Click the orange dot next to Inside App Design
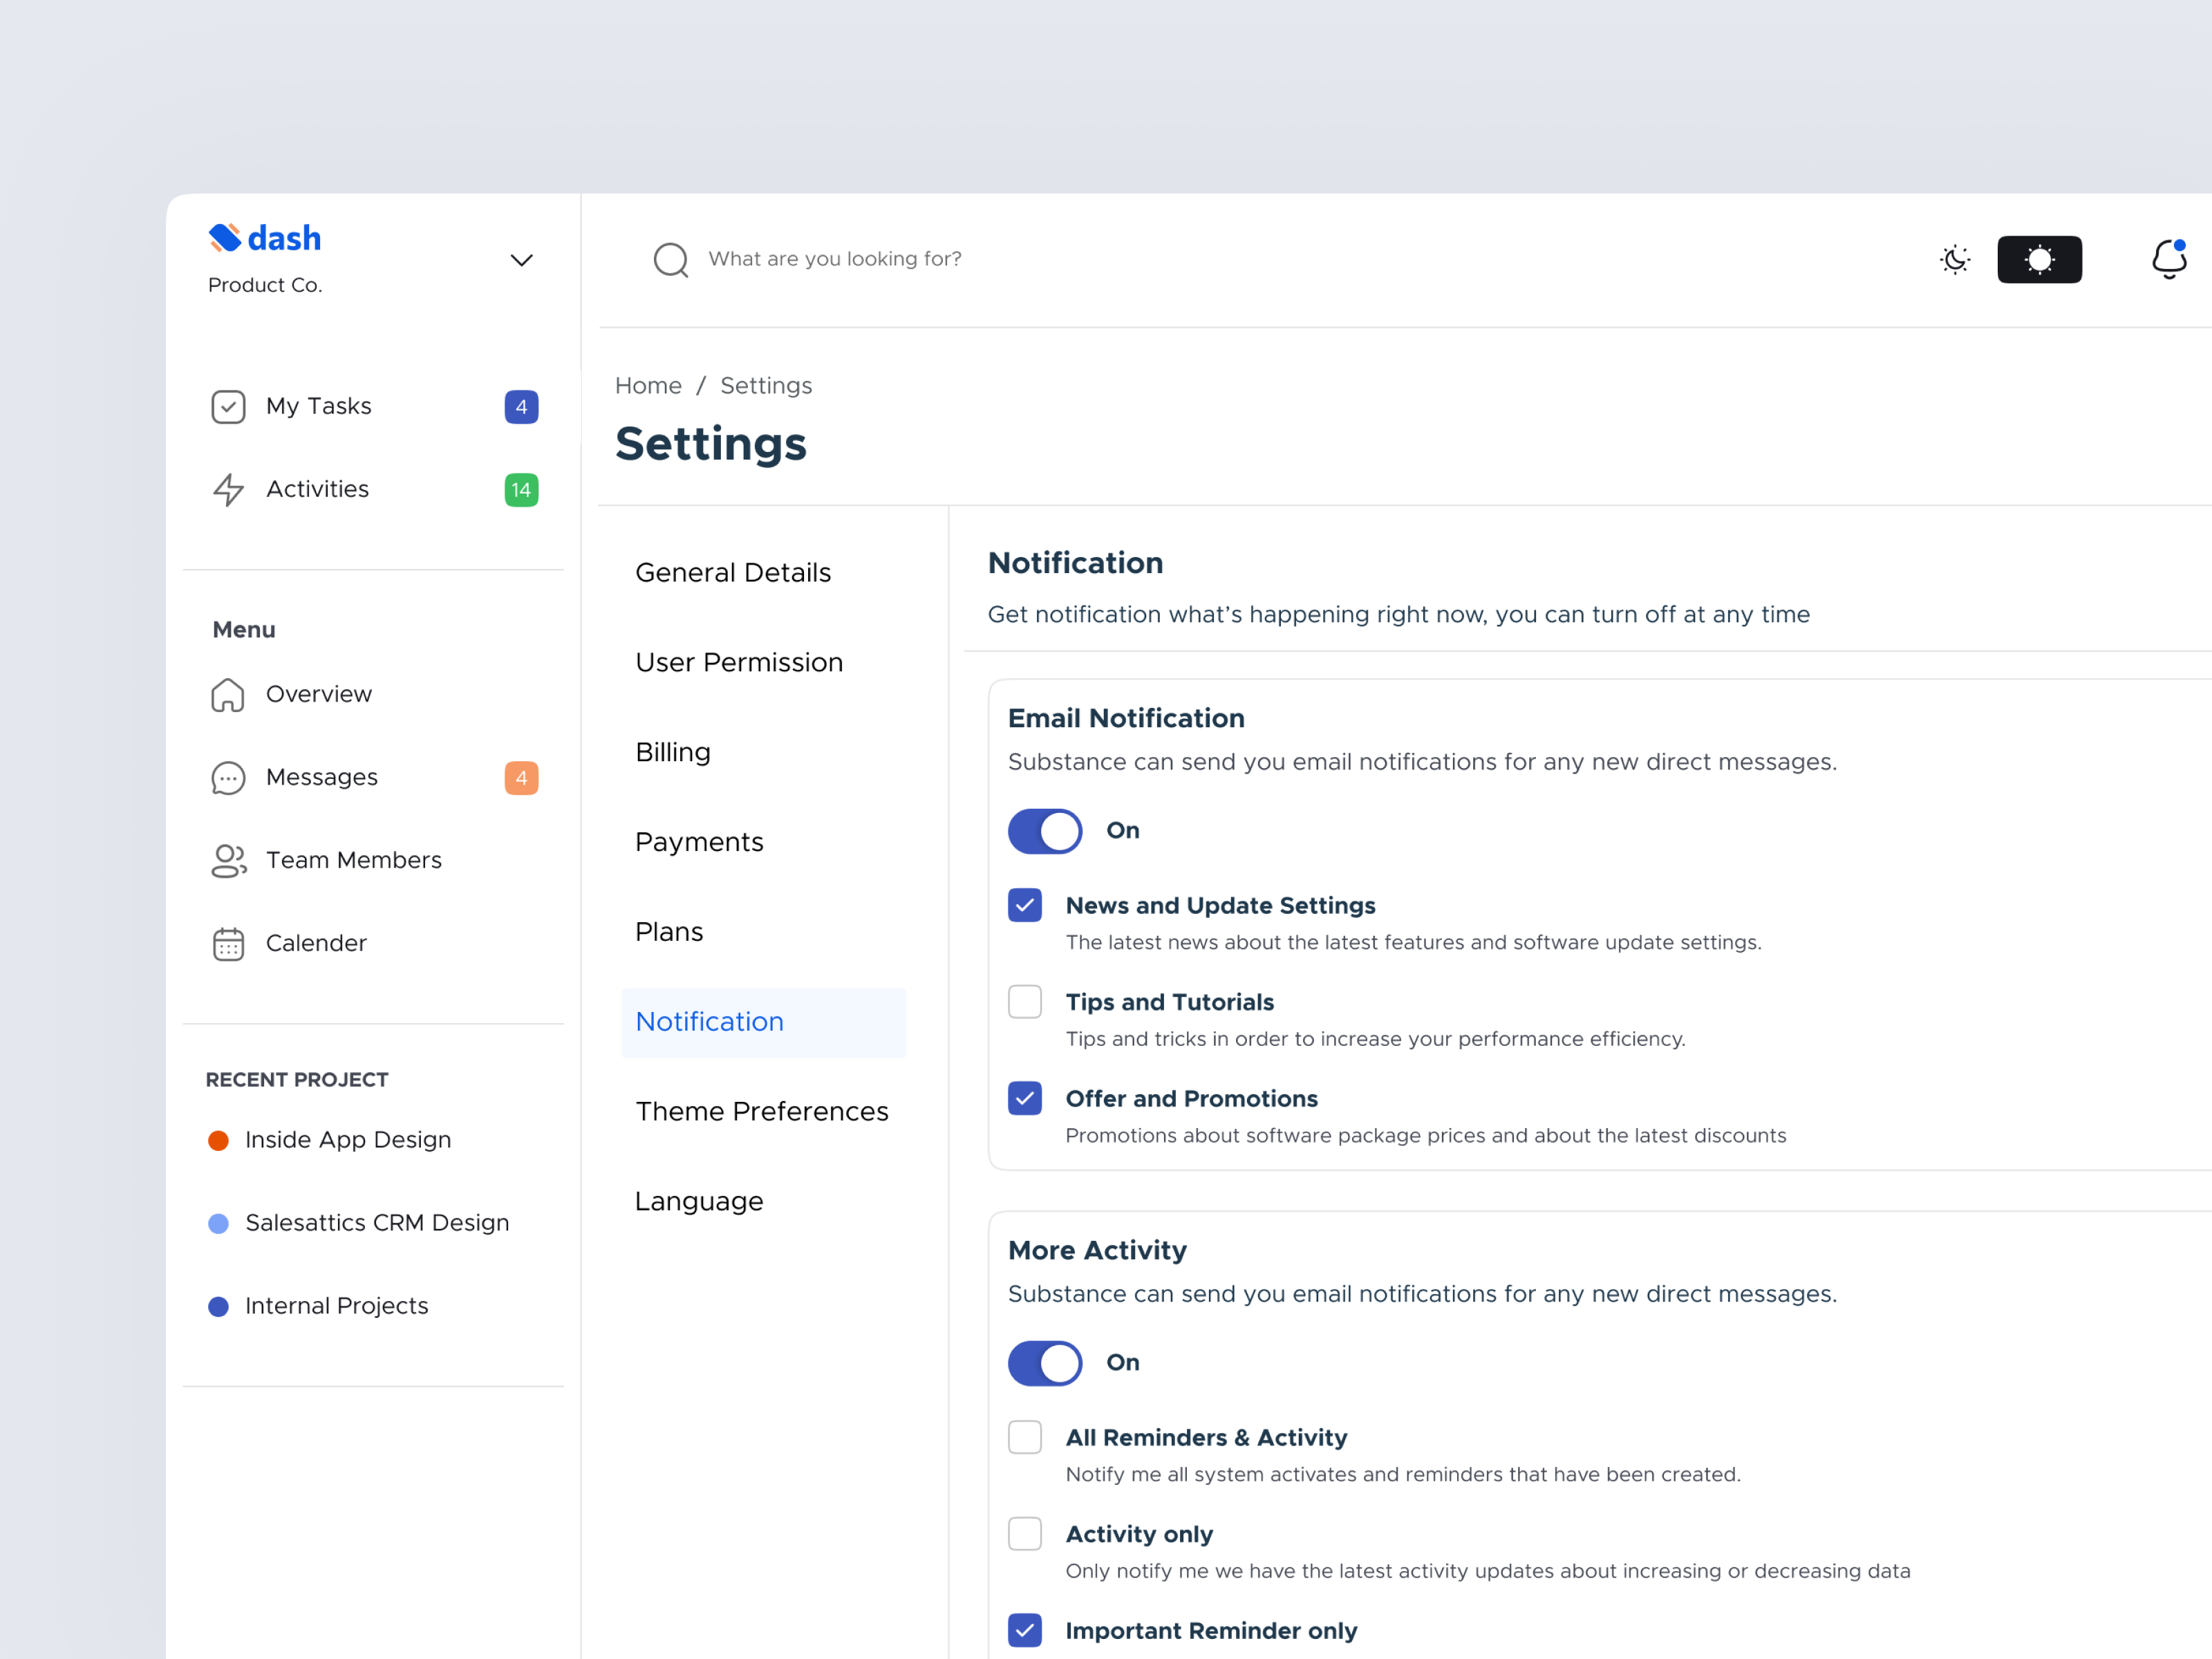The image size is (2212, 1659). (219, 1140)
